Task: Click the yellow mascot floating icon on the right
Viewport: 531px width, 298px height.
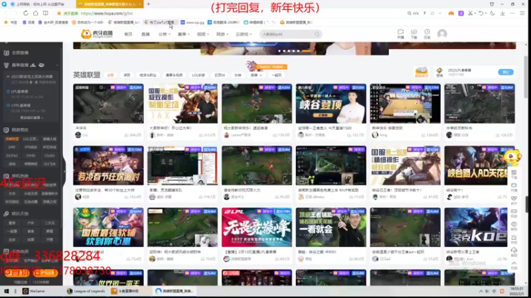Action: click(512, 158)
